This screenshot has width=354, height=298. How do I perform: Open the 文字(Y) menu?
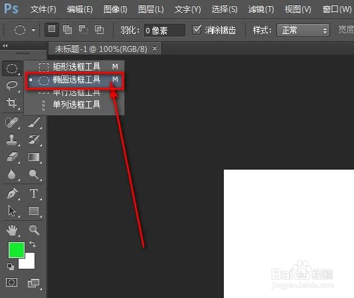187,9
